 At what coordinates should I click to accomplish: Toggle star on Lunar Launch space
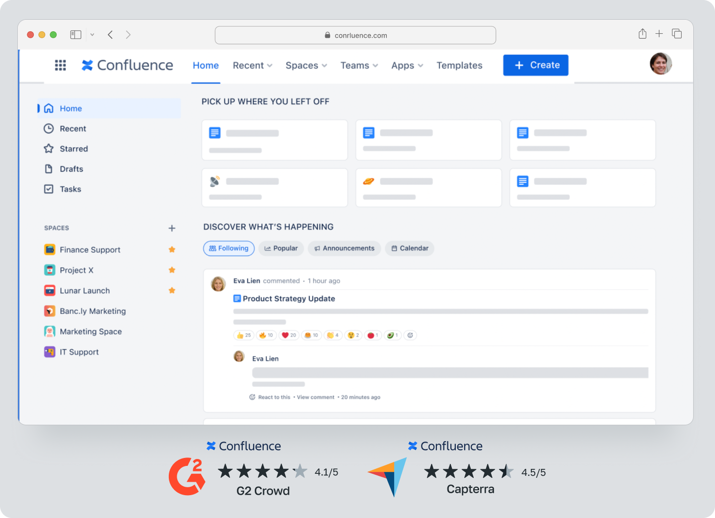[x=172, y=290]
